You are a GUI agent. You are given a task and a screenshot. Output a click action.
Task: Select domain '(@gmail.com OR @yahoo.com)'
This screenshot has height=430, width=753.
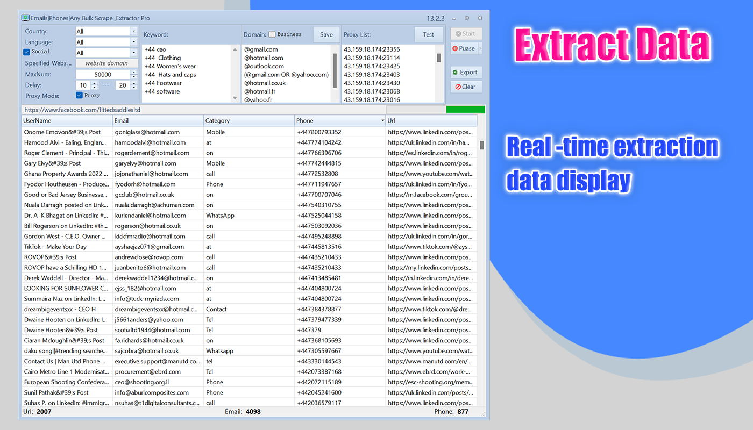(x=286, y=75)
